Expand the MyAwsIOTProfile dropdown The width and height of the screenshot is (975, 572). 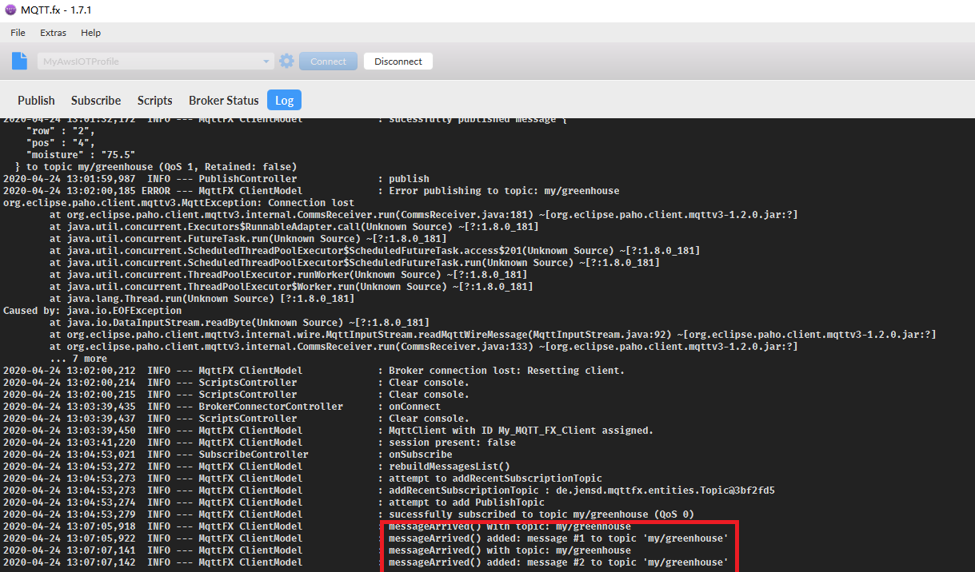coord(266,61)
